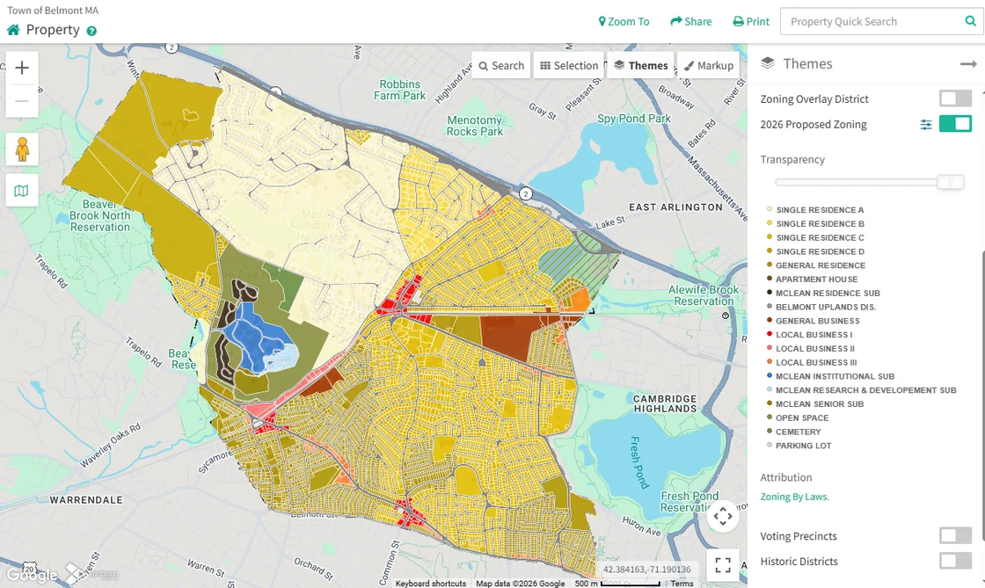Click the Route 2 highway shield marker

[x=527, y=193]
